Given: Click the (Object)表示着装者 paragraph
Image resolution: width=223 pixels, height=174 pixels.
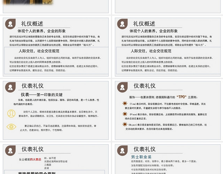Looking at the screenshot, I should [166, 127].
